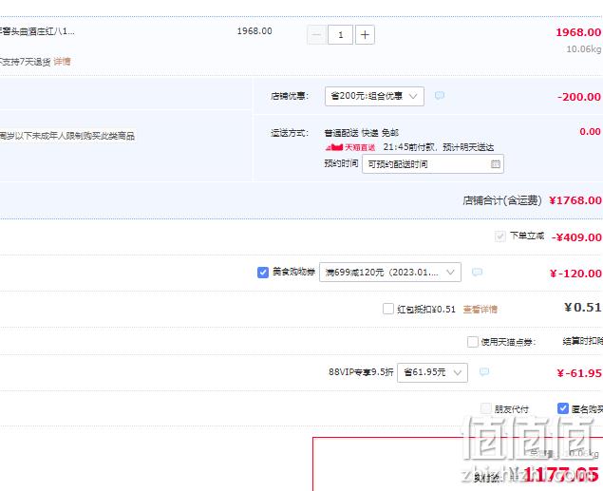
Task: Click the -¥409.00 order reduction amount
Action: (576, 237)
